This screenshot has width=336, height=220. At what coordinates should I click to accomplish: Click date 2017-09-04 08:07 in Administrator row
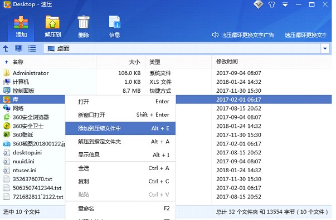tap(238, 73)
